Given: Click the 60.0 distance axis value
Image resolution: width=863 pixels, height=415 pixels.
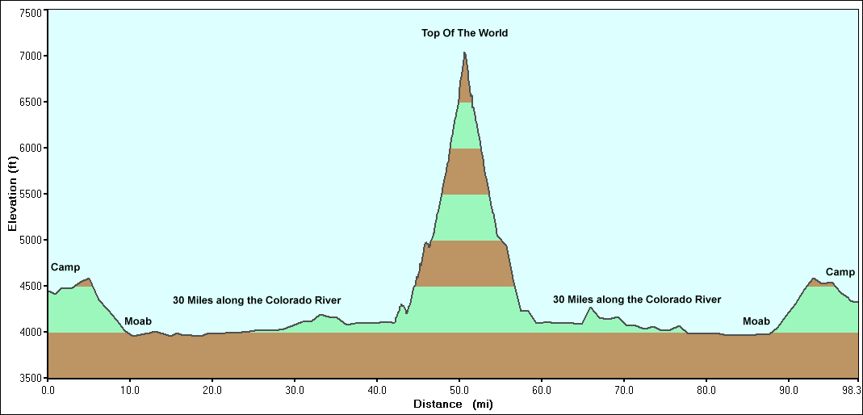Looking at the screenshot, I should click(x=542, y=390).
